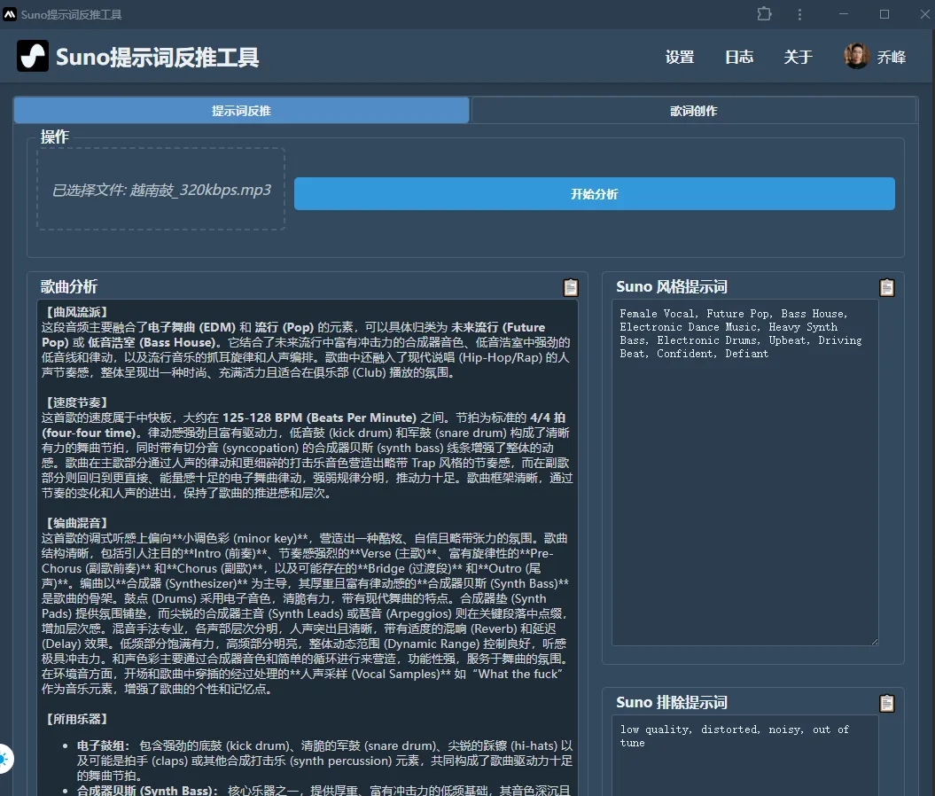Image resolution: width=935 pixels, height=796 pixels.
Task: Open the 日志 menu
Action: click(739, 58)
